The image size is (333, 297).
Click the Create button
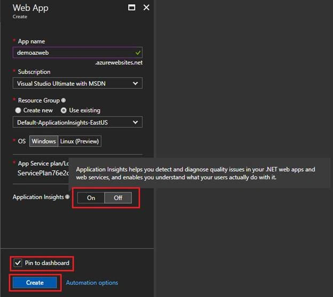tap(35, 283)
